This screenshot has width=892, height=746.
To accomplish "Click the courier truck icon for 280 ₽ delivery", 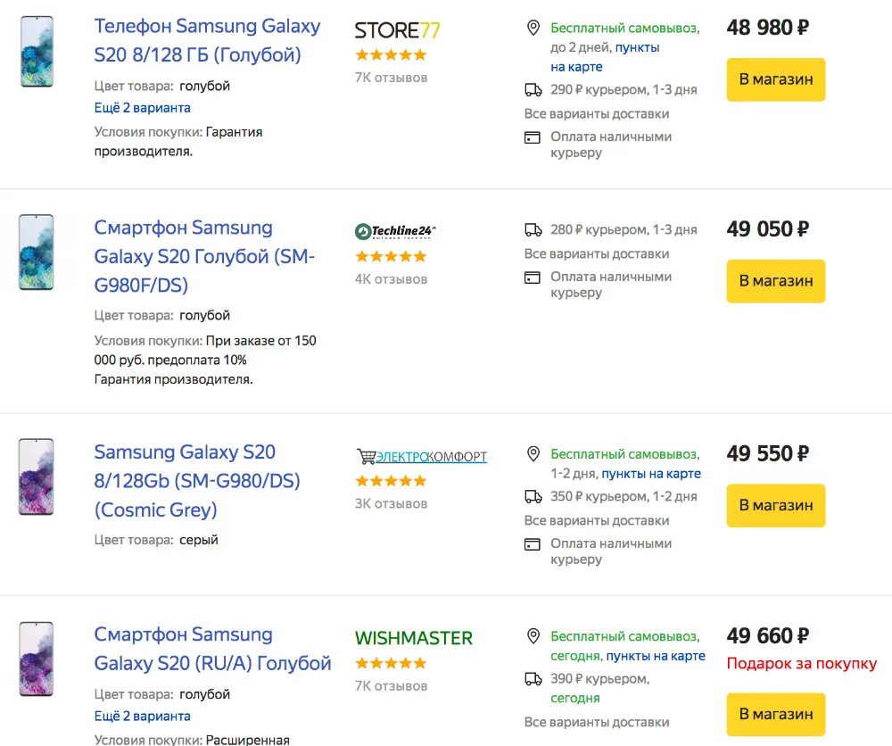I will click(x=533, y=230).
